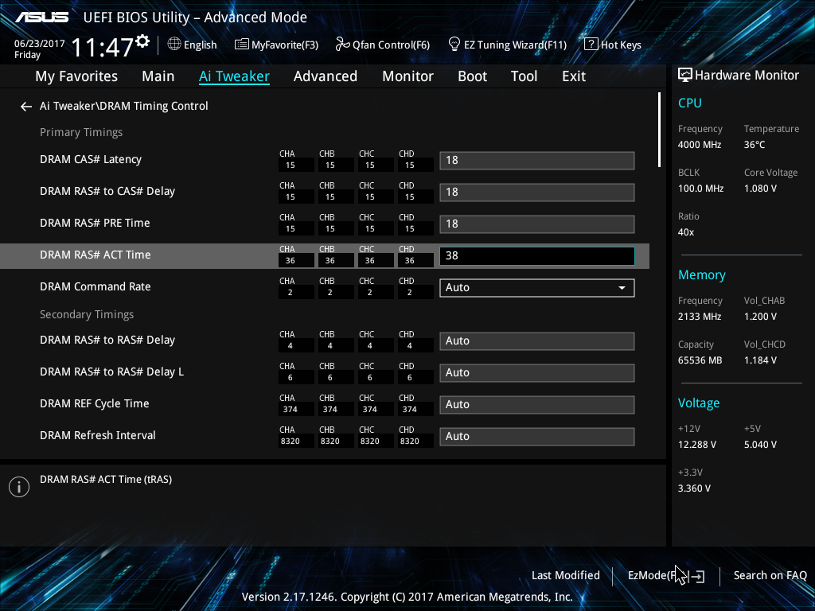Viewport: 815px width, 611px height.
Task: Click the Ai Tweaker\DRAM Timing Control breadcrumb
Action: (x=123, y=106)
